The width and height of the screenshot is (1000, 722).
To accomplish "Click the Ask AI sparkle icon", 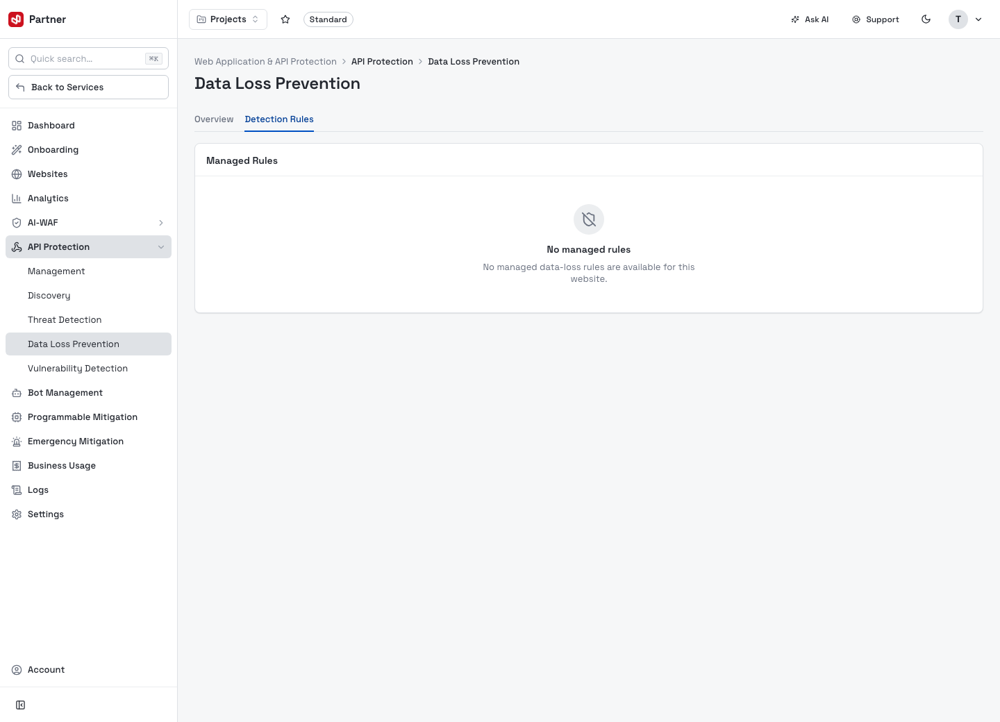I will (x=795, y=19).
